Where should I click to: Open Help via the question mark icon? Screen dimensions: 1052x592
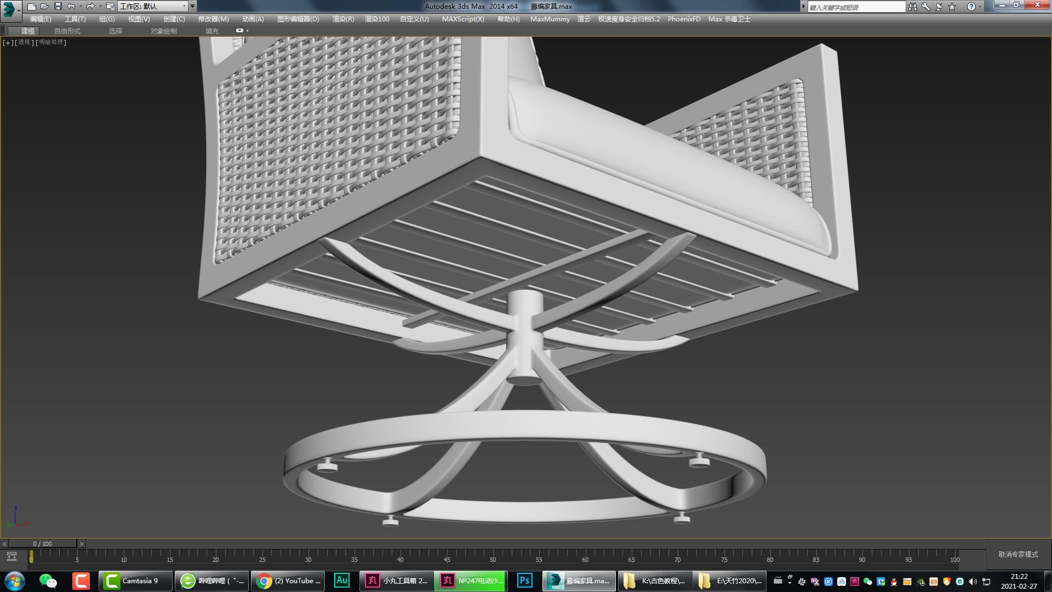971,7
